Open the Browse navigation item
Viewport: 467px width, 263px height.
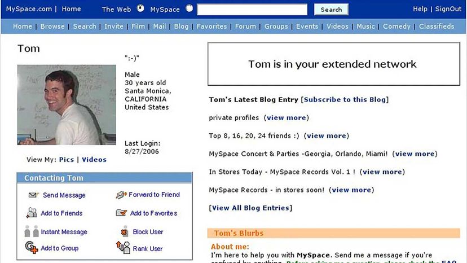[x=52, y=26]
